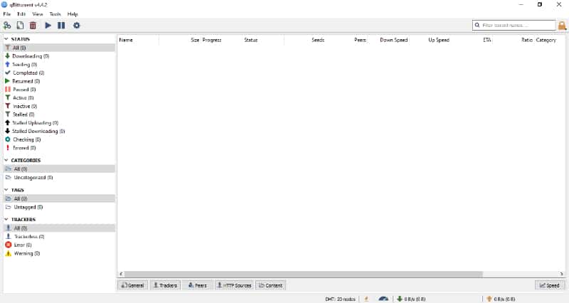Open Options via the gear icon
This screenshot has height=303, width=569.
77,26
